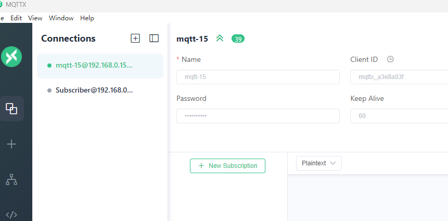
Task: Open the Window menu
Action: pos(61,18)
